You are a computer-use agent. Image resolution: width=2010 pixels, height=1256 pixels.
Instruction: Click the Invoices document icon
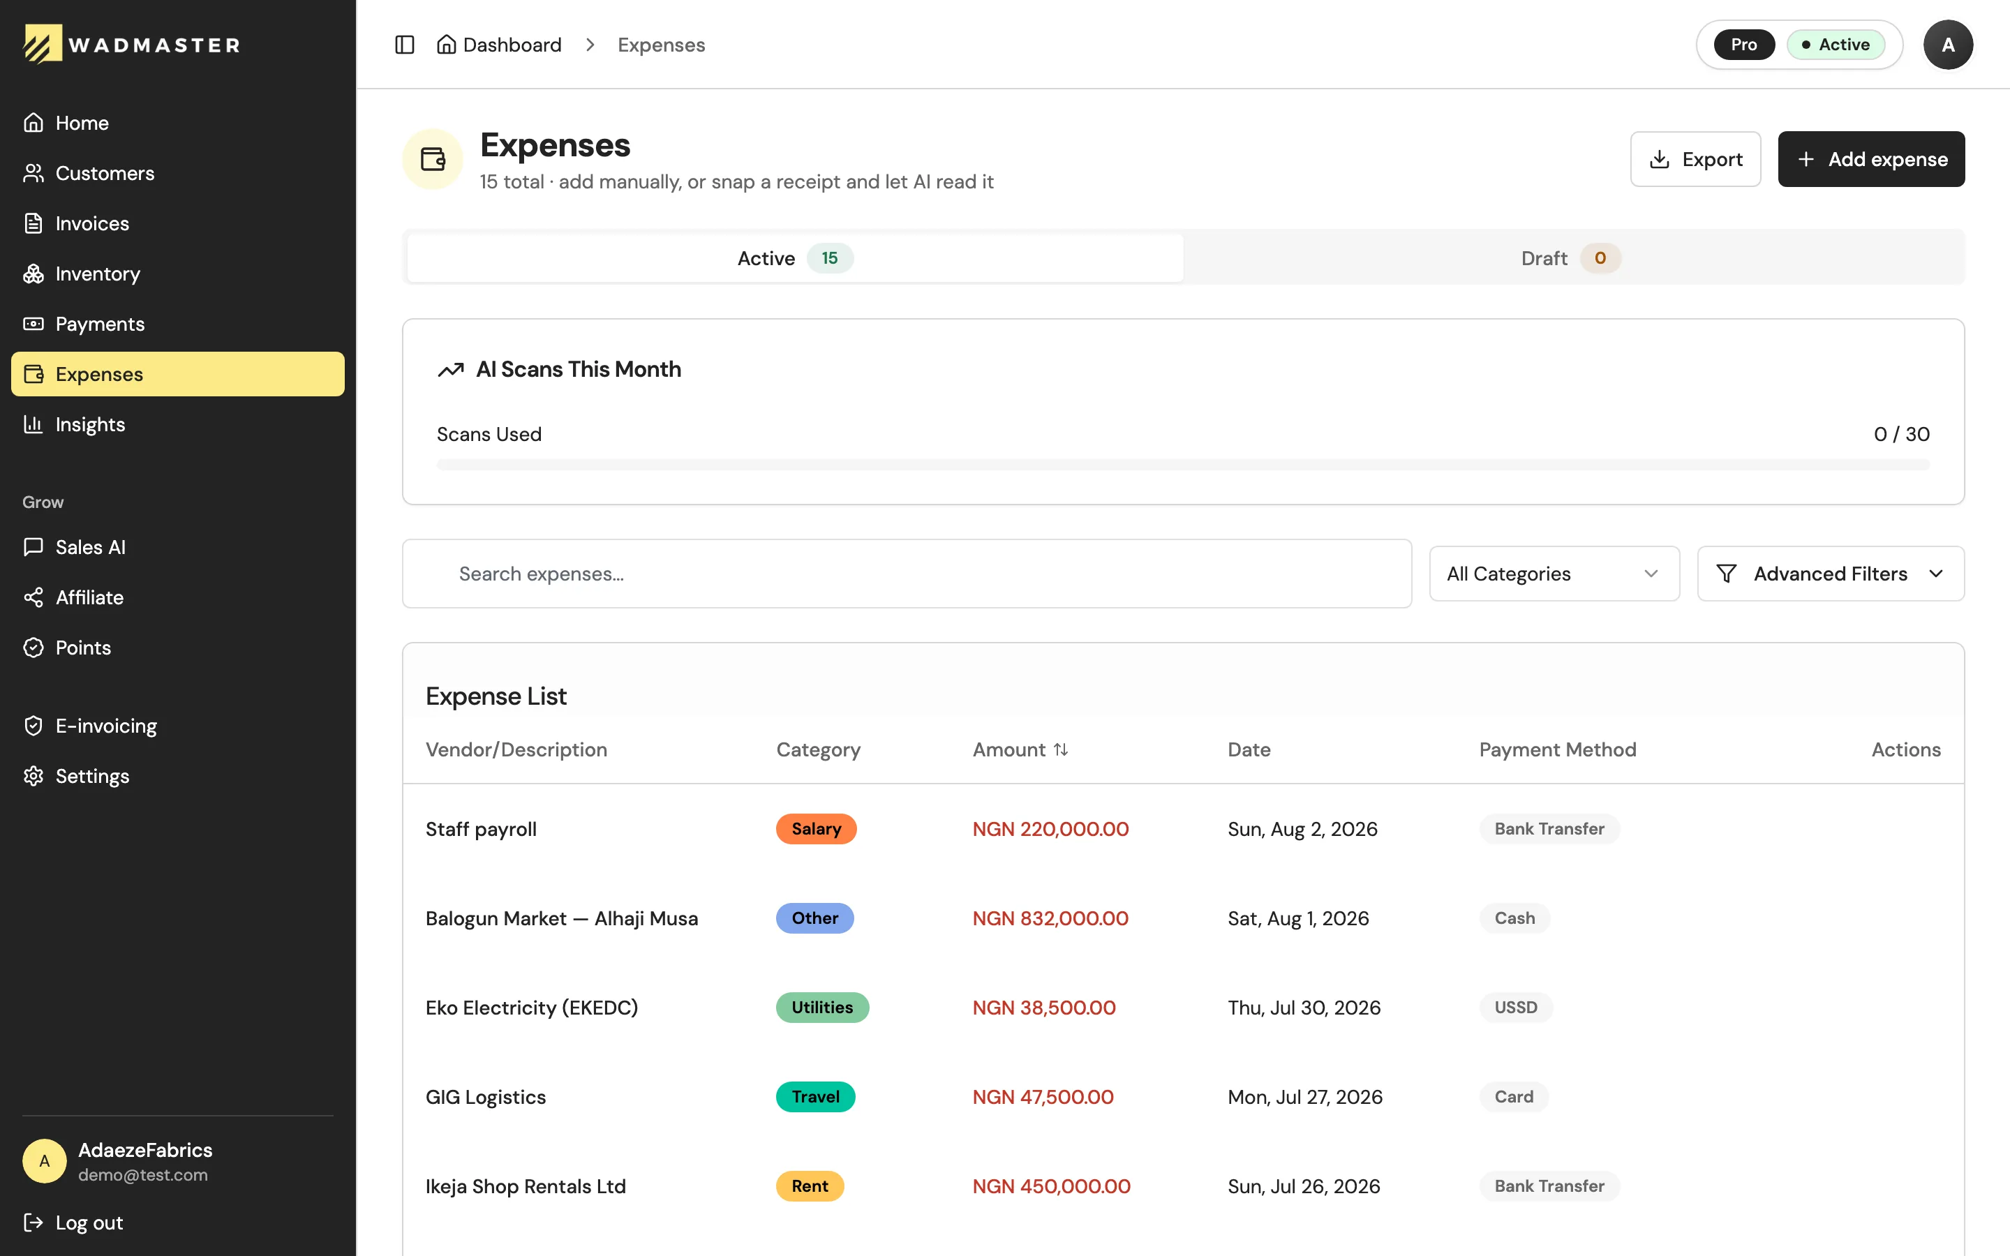pos(33,223)
